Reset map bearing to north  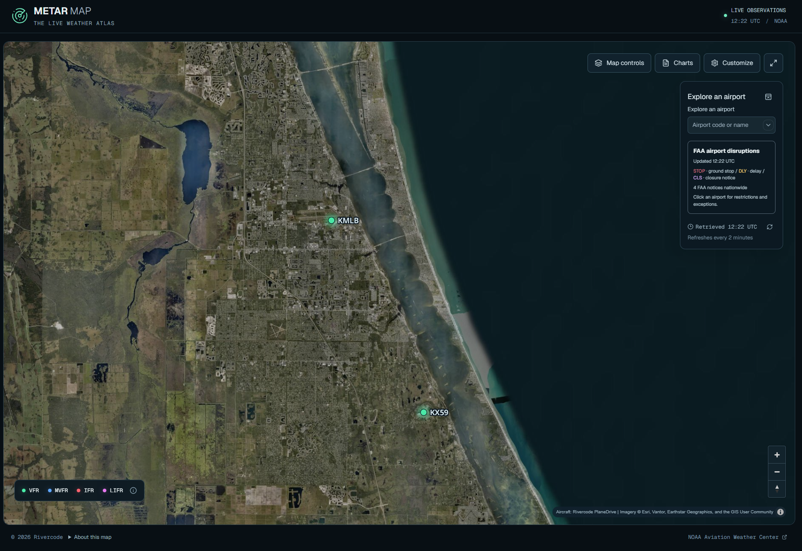coord(777,489)
